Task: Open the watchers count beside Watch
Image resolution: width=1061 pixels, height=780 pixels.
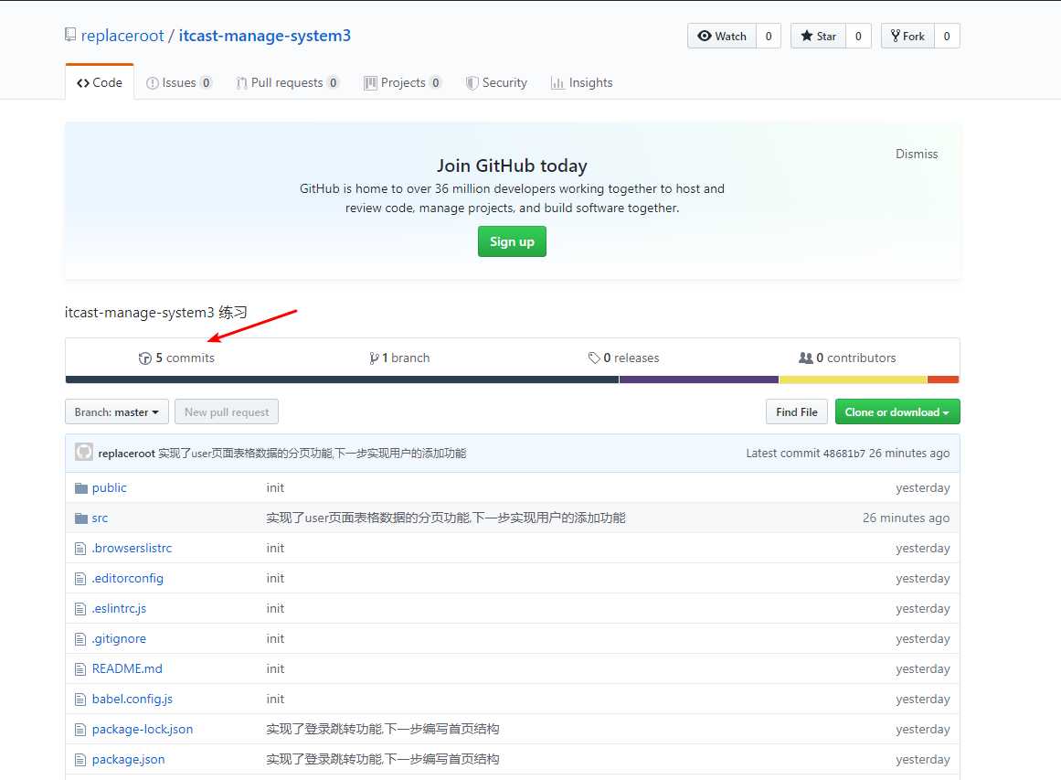Action: click(x=769, y=36)
